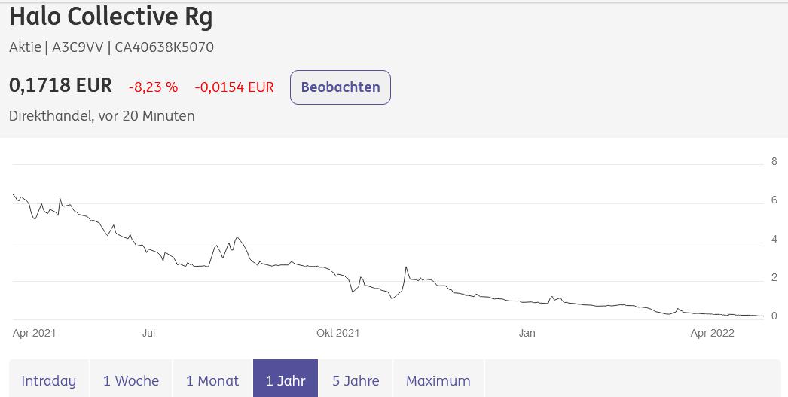The width and height of the screenshot is (788, 397).
Task: Click the Jan axis label
Action: tap(527, 333)
